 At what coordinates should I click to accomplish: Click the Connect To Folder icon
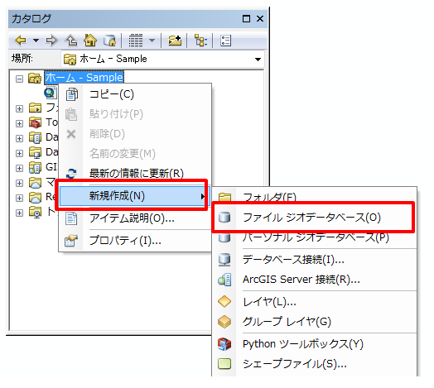(175, 41)
